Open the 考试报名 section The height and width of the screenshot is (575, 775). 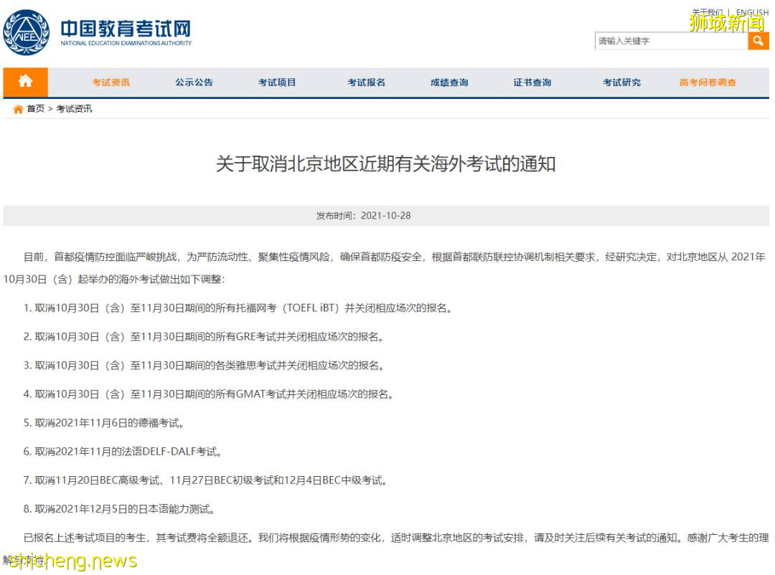click(x=365, y=82)
